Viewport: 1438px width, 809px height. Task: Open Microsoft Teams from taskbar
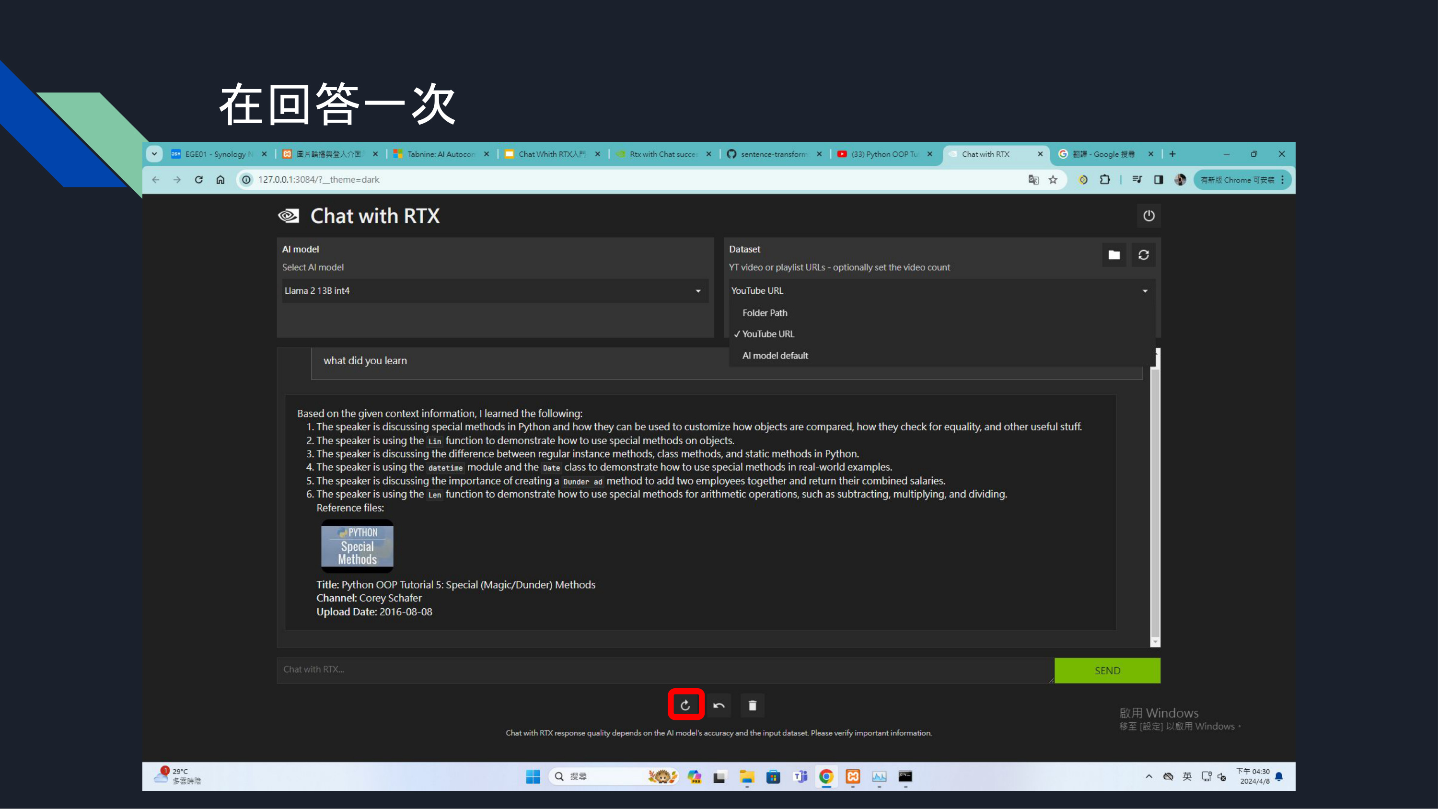800,776
